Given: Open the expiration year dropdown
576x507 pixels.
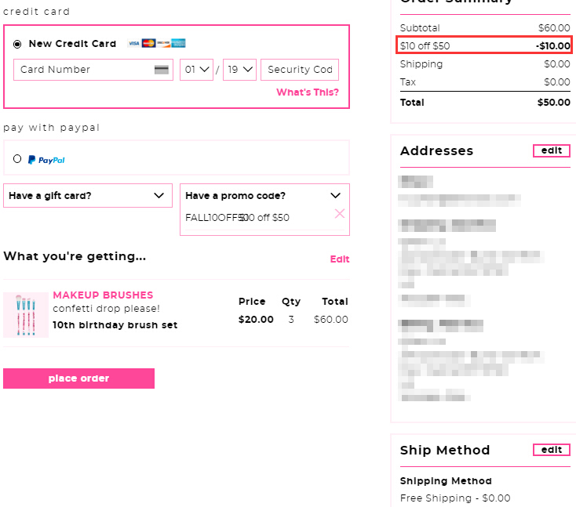Looking at the screenshot, I should [x=239, y=70].
